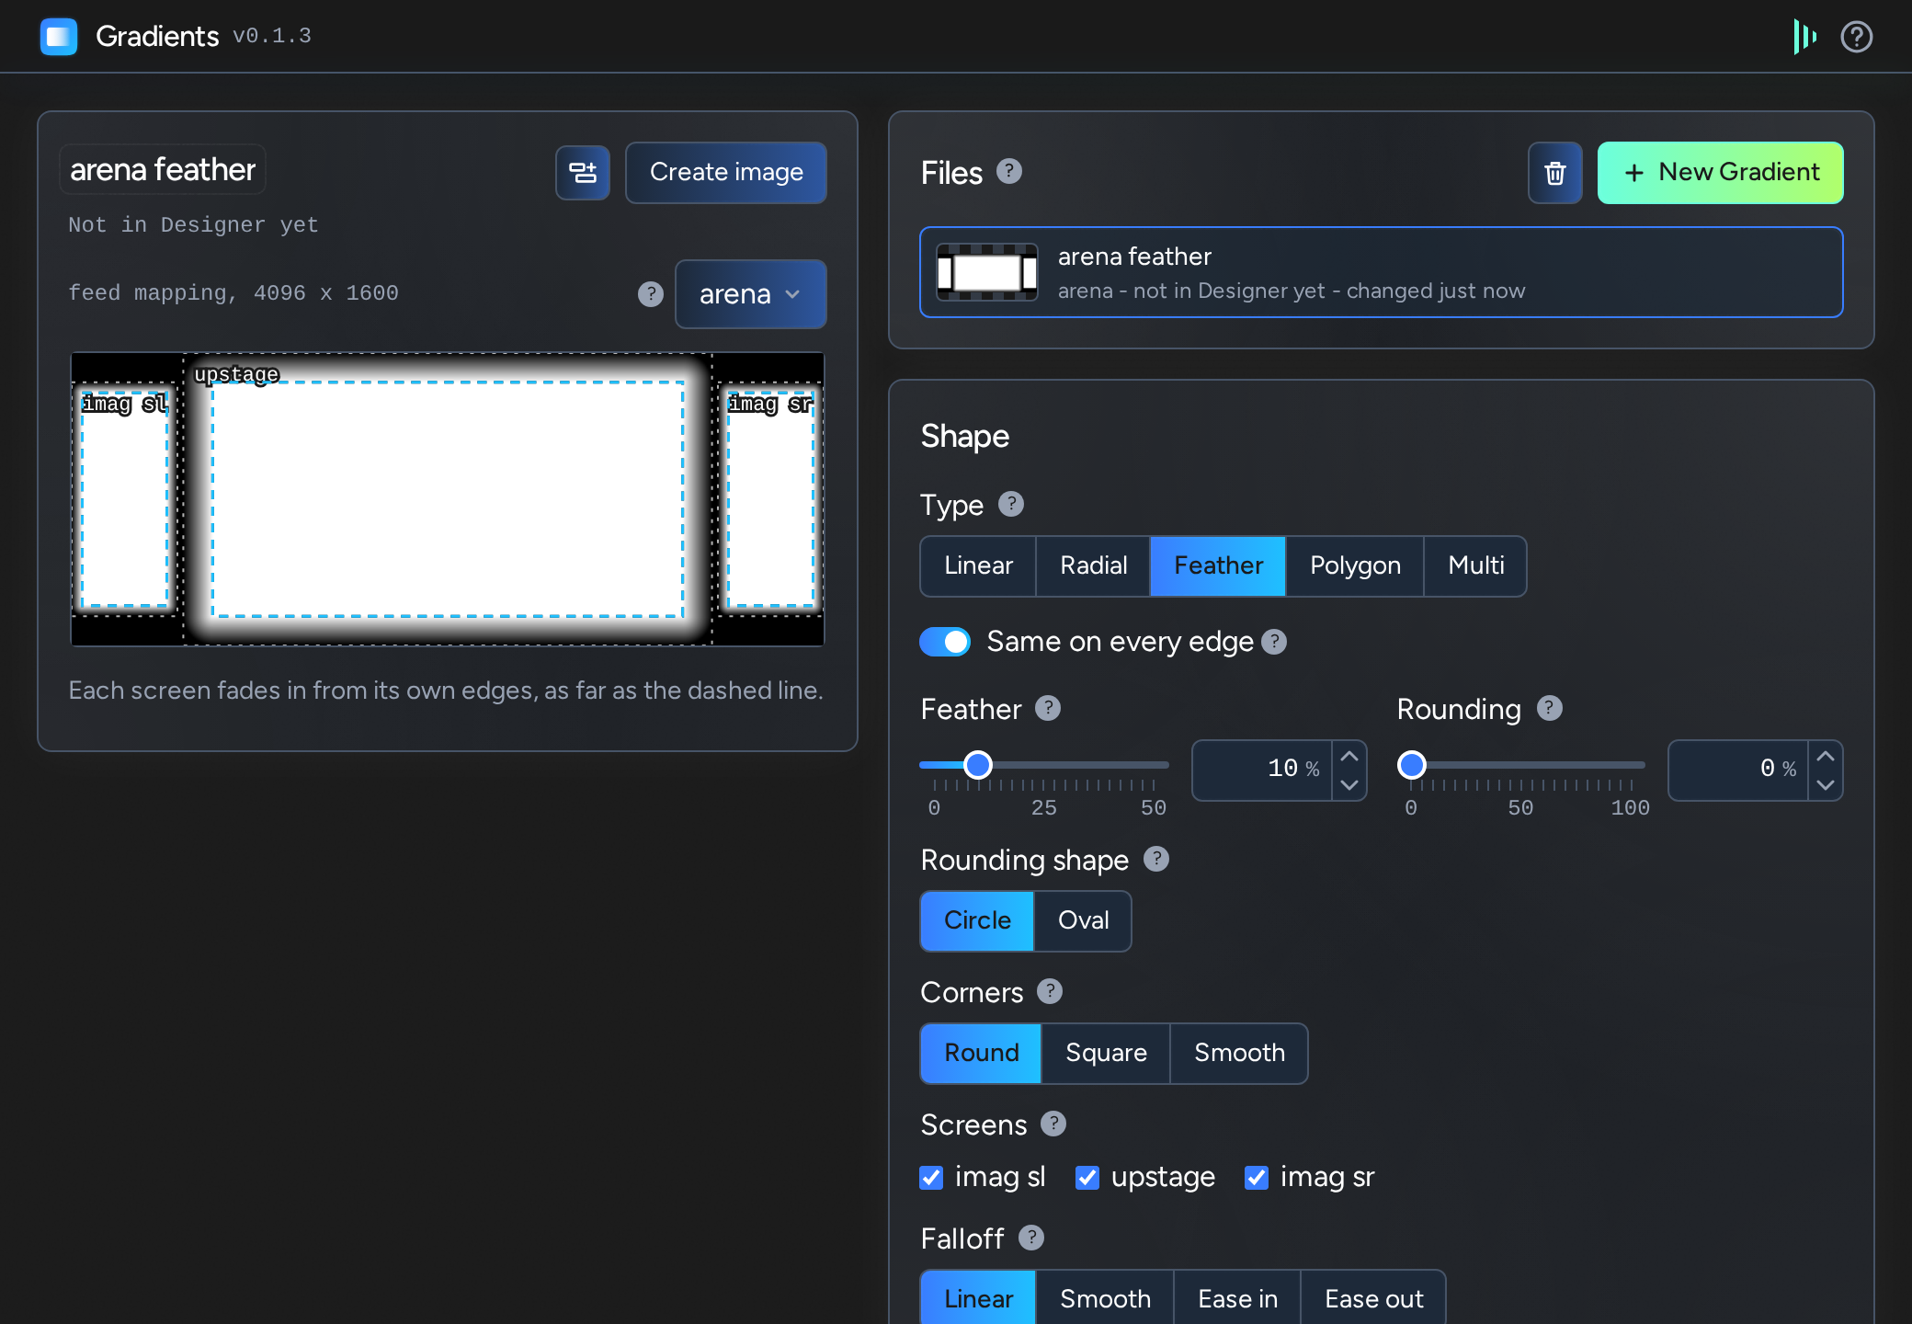Switch shape type to Linear
The height and width of the screenshot is (1324, 1912).
(x=978, y=565)
